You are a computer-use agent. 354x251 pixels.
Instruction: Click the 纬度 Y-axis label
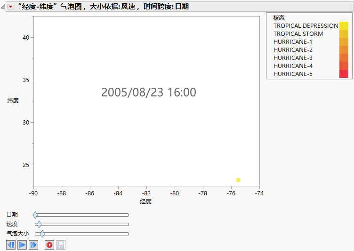pos(13,100)
